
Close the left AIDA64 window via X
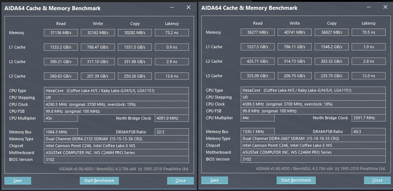(189, 8)
